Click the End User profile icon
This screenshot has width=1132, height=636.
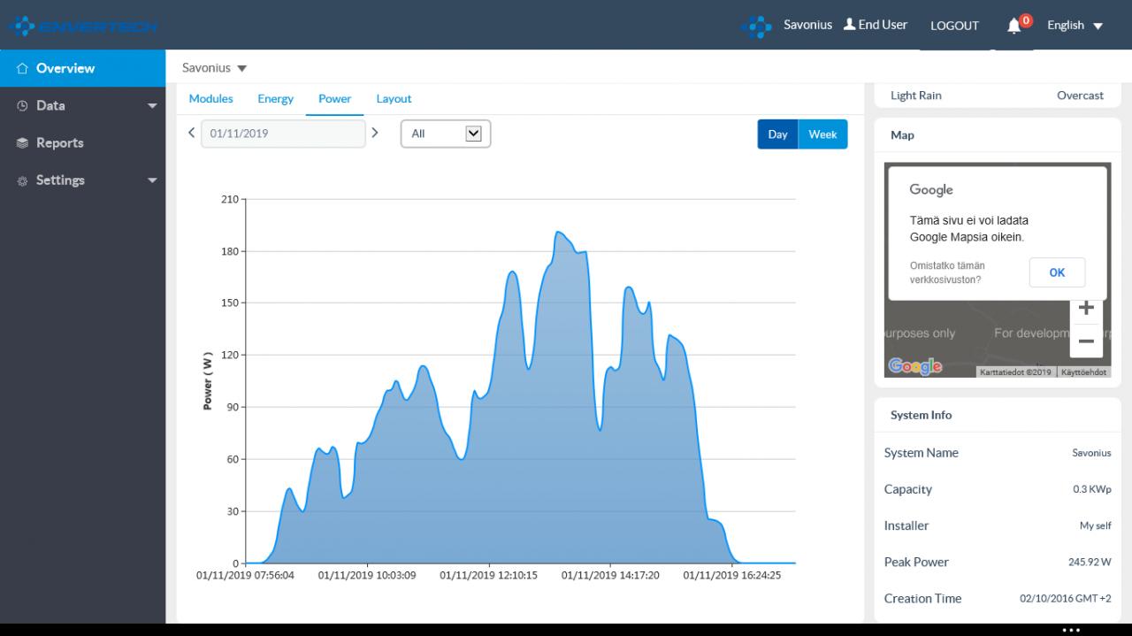849,25
